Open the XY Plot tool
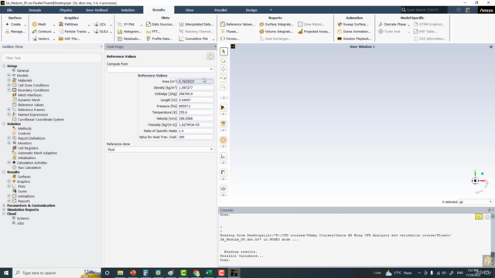Image resolution: width=495 pixels, height=278 pixels. (126, 24)
